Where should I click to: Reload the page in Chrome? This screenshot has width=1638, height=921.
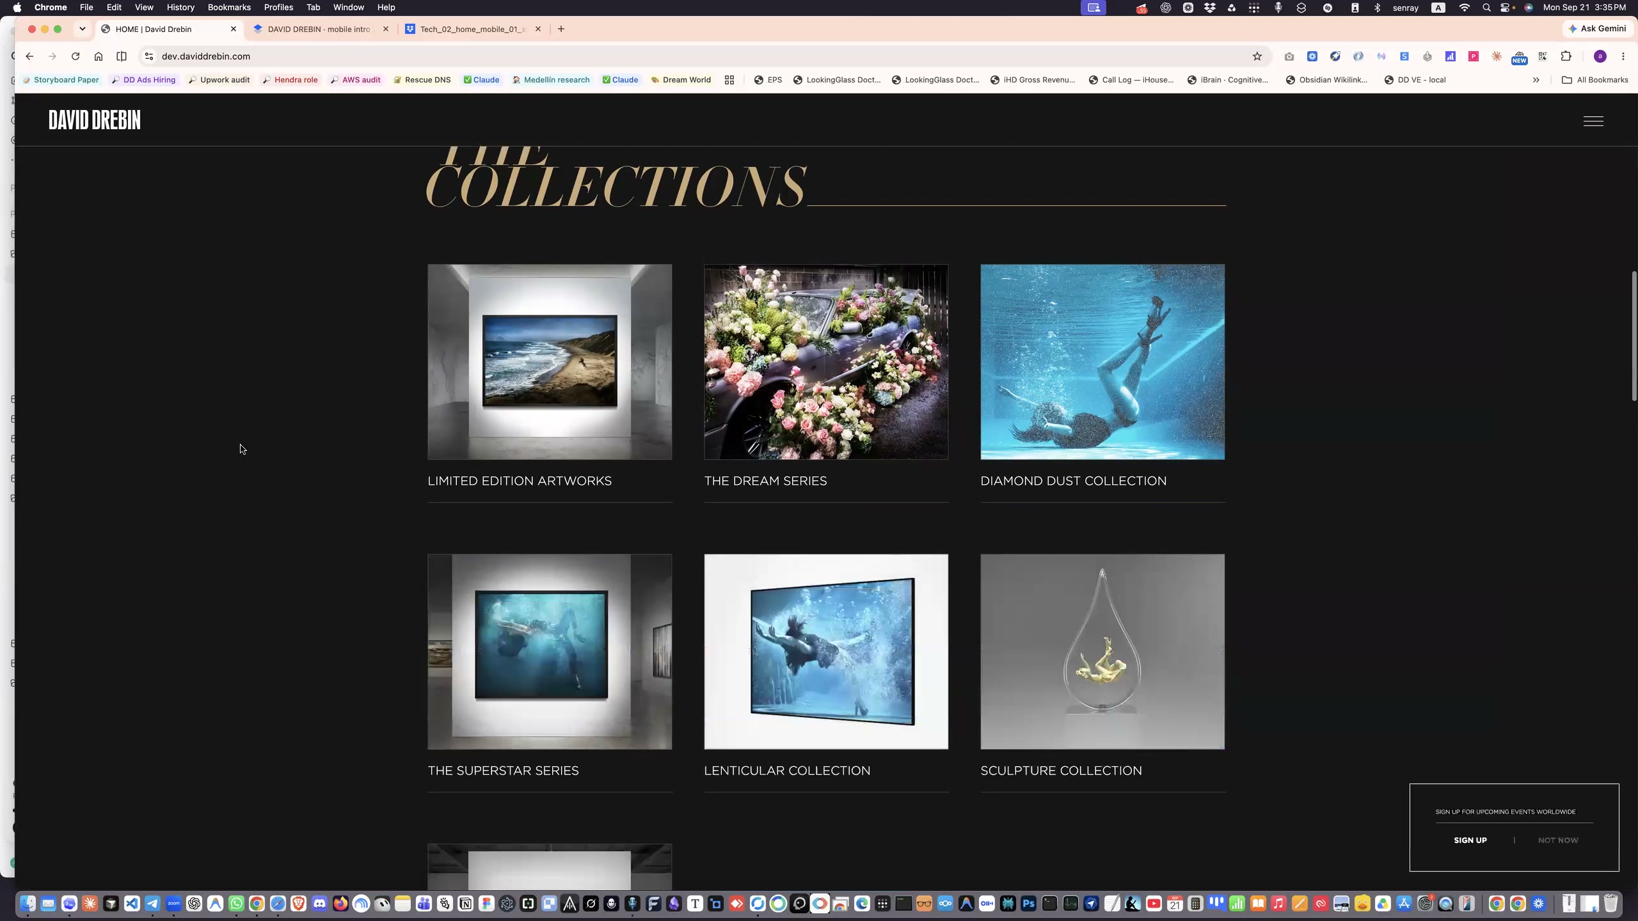pos(76,56)
